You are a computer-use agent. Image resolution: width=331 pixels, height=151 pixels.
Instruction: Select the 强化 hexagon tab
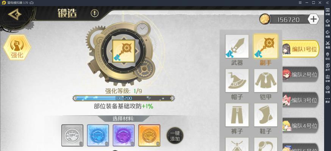(x=17, y=47)
